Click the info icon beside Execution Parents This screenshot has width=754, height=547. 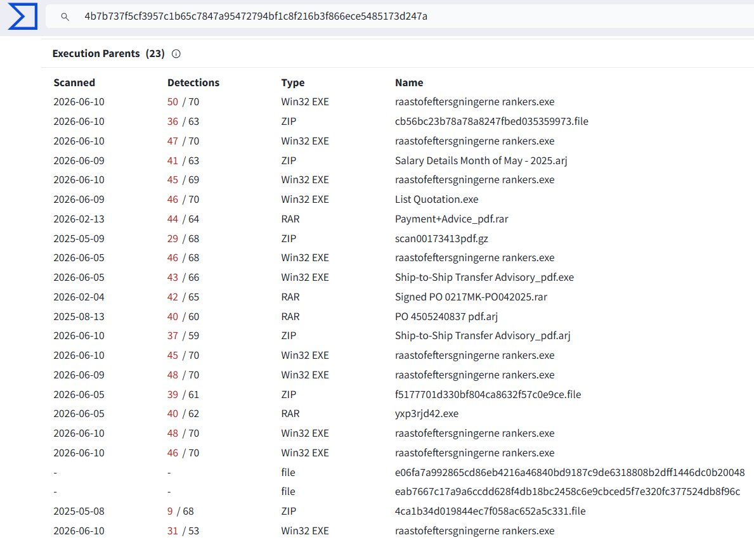[x=176, y=54]
